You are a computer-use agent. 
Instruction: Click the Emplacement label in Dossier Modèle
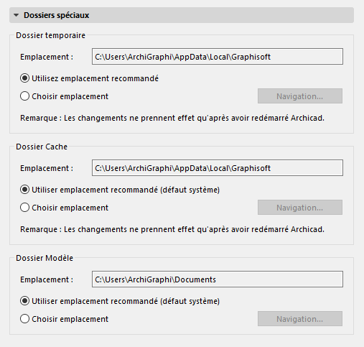pyautogui.click(x=47, y=279)
